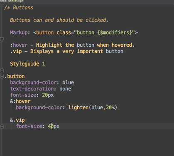Click the number '1' after Styleguide
174x156 pixels.
(44, 64)
